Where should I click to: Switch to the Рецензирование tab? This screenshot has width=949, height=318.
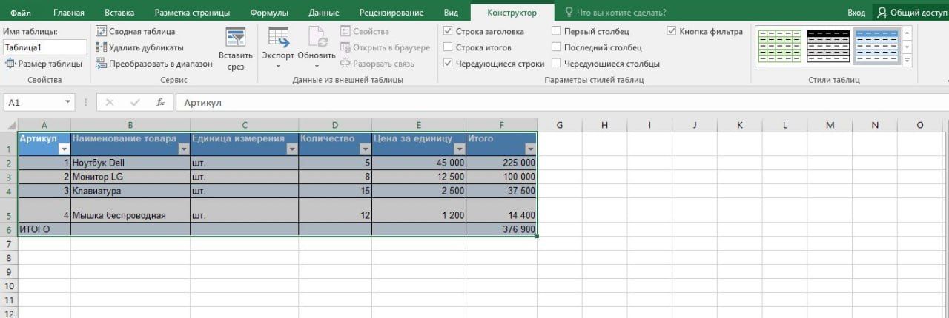click(391, 13)
